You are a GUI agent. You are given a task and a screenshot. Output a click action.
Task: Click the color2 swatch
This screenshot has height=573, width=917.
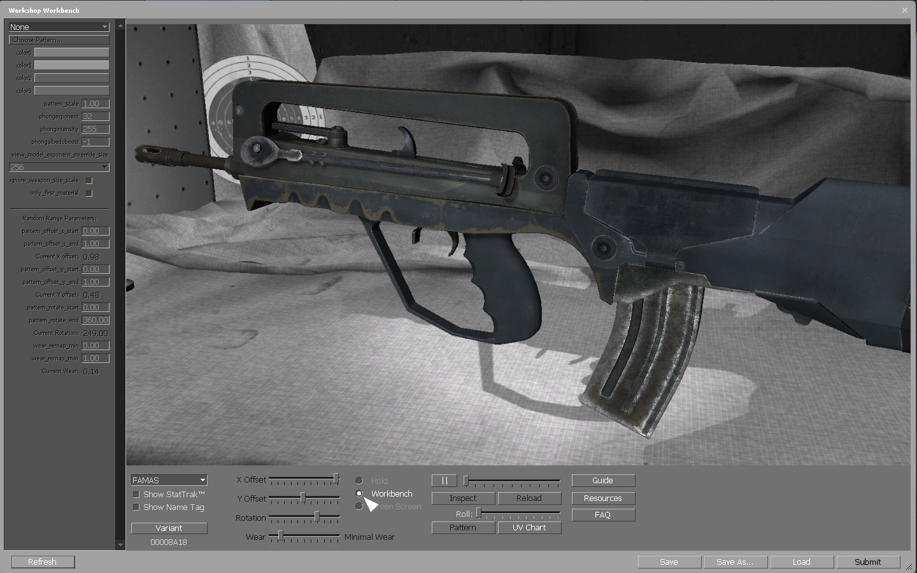tap(71, 78)
